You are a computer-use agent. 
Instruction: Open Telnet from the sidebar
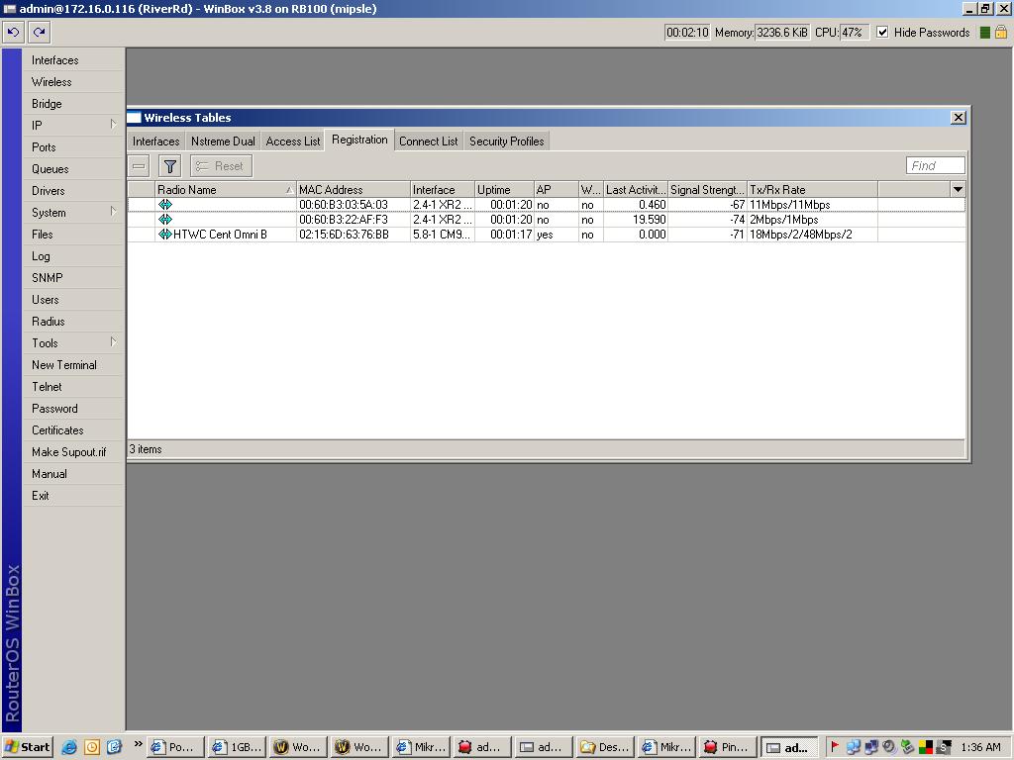pos(73,387)
